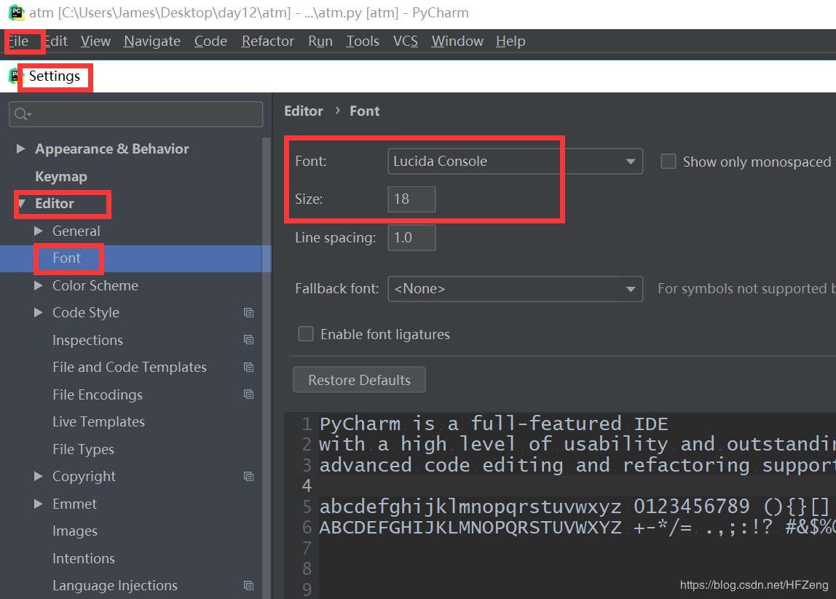This screenshot has width=836, height=599.
Task: Expand the Color Scheme node
Action: click(39, 285)
